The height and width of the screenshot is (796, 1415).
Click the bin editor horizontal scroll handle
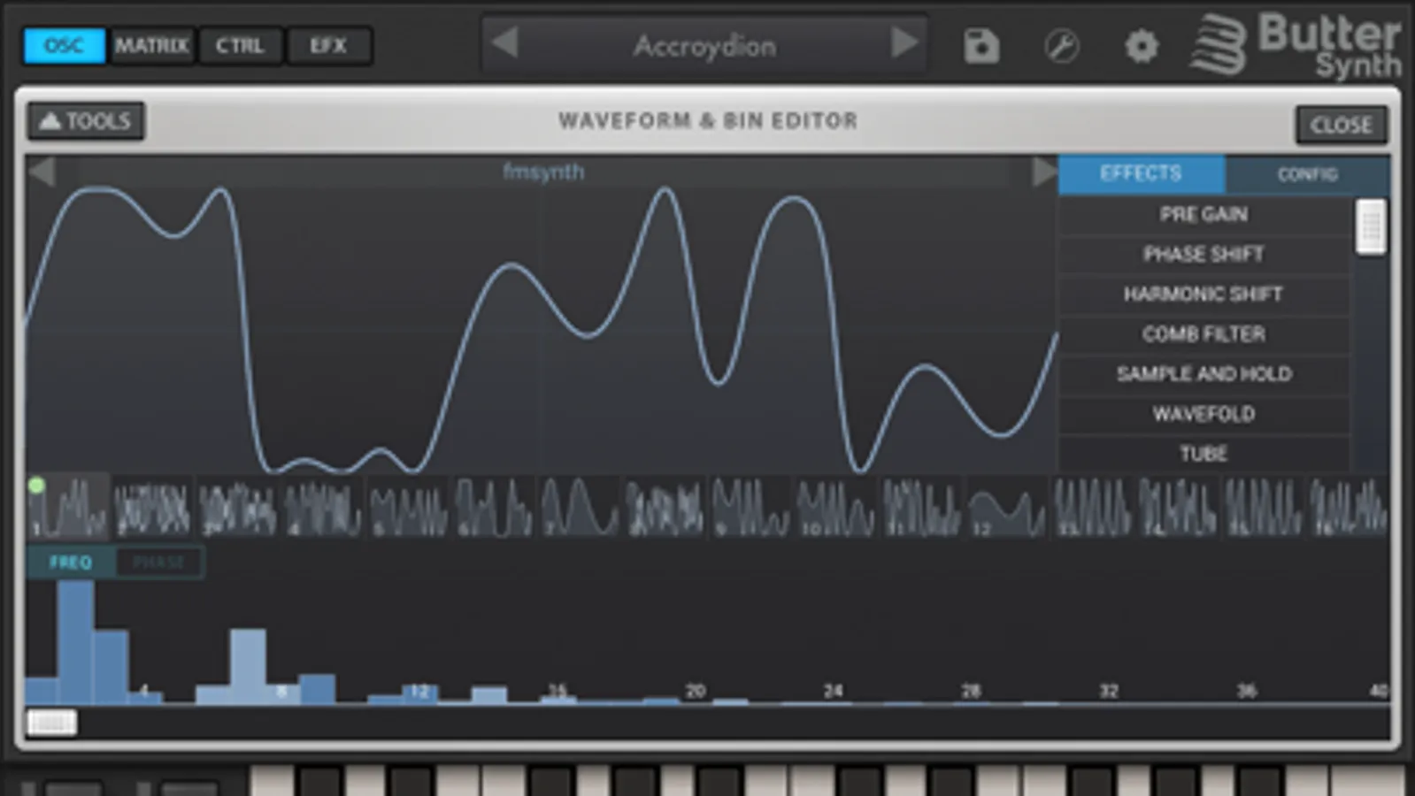click(52, 723)
